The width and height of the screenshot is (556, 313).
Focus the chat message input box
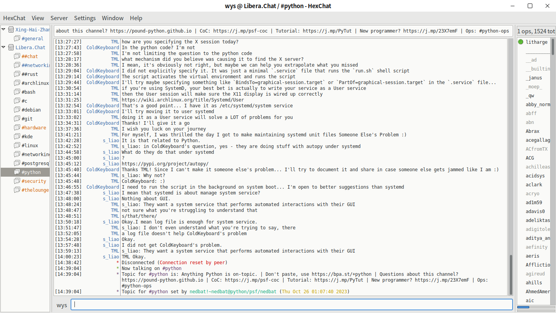[292, 305]
